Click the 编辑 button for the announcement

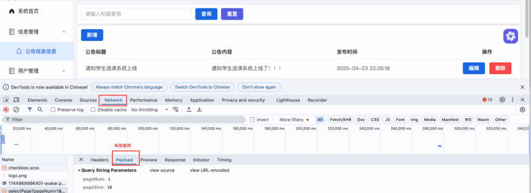click(x=474, y=68)
